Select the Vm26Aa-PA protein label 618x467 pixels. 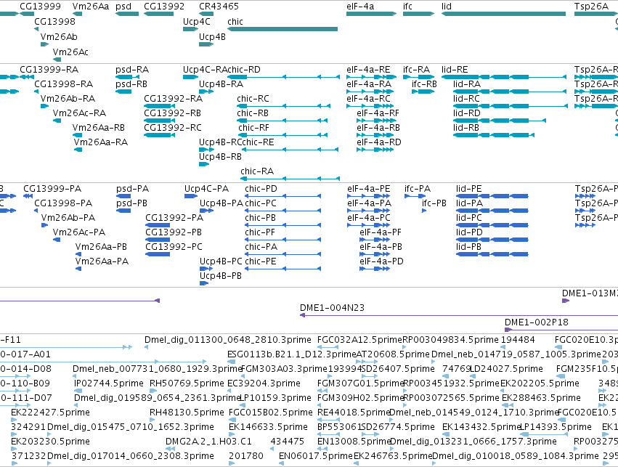coord(102,261)
